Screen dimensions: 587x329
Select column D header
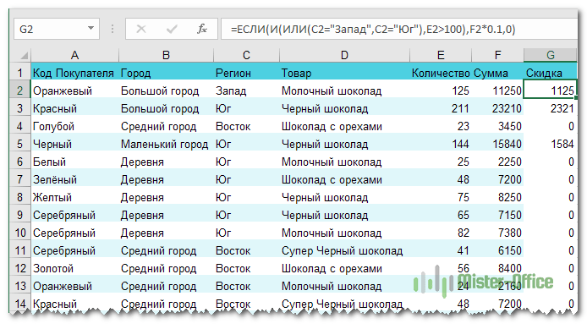(344, 55)
